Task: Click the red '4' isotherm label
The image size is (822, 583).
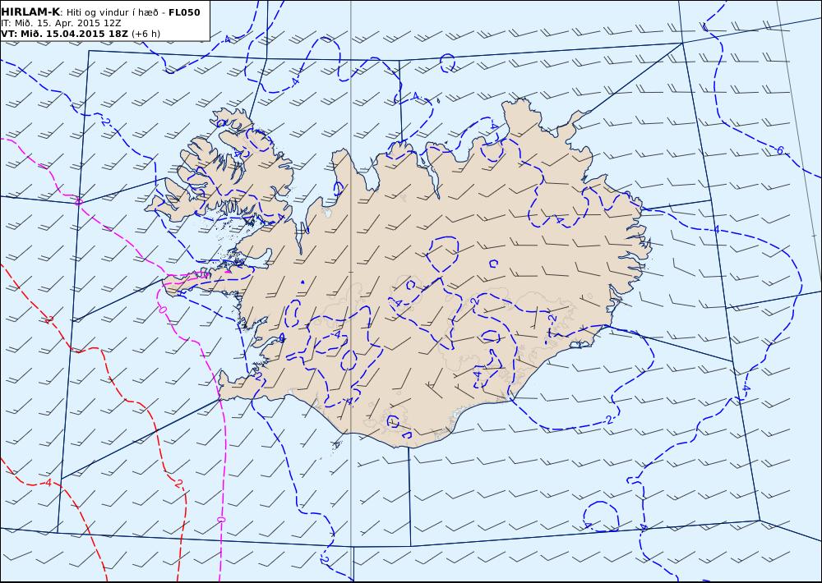Action: (x=48, y=483)
